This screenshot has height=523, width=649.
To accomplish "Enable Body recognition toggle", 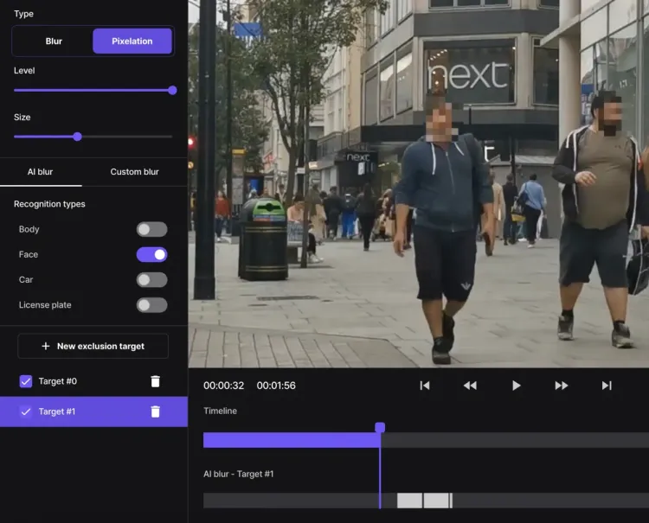I will coord(151,230).
